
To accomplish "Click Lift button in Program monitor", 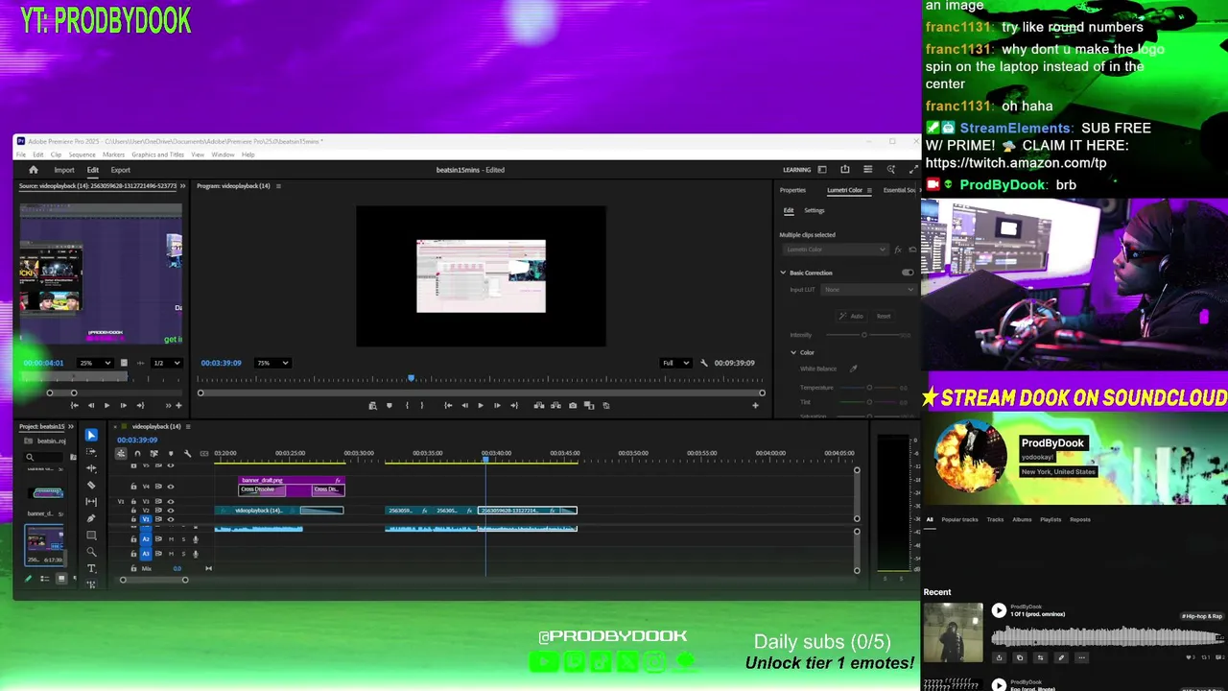I will [538, 405].
